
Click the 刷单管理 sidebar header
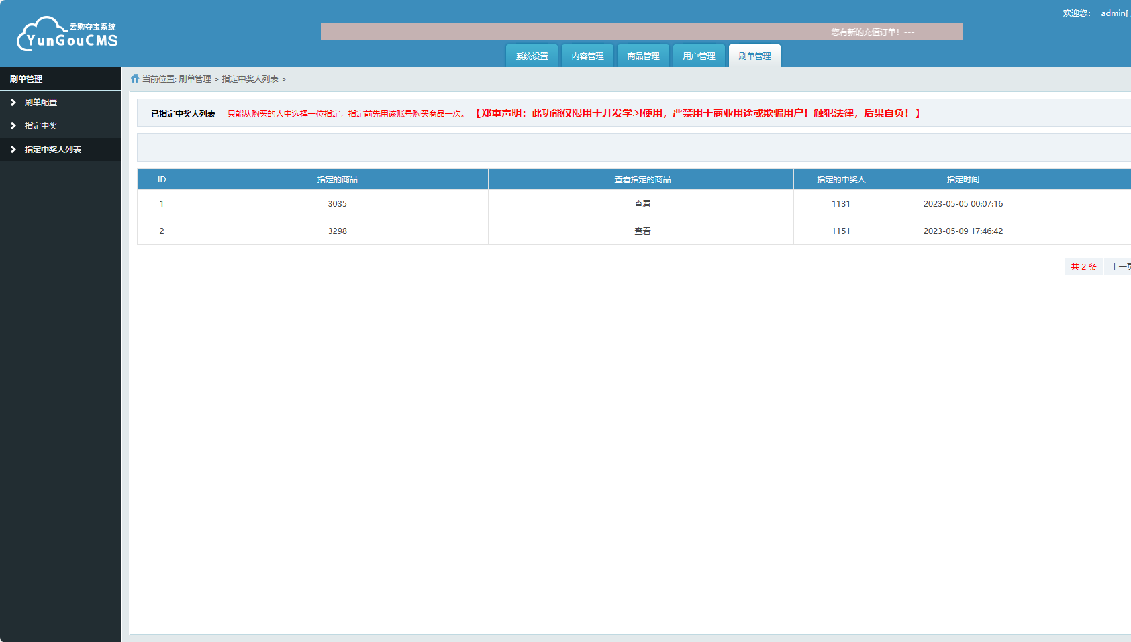pyautogui.click(x=60, y=78)
